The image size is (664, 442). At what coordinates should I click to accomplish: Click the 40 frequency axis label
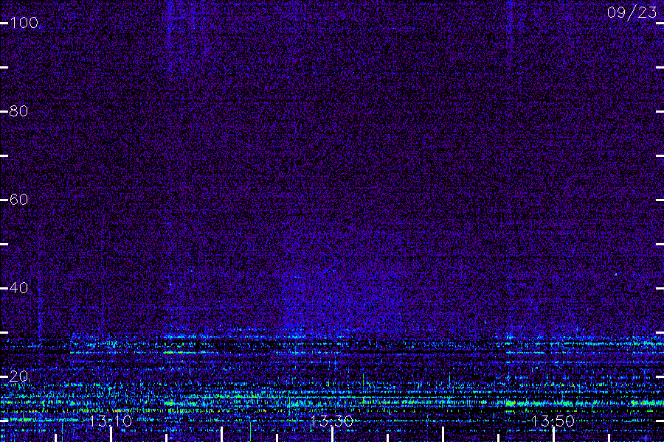18,287
